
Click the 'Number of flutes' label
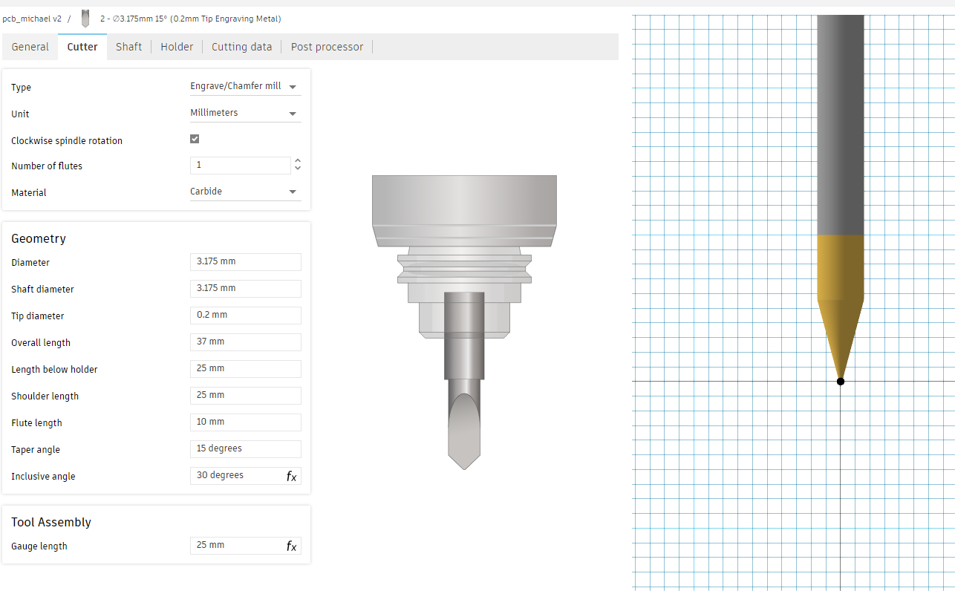pos(47,166)
